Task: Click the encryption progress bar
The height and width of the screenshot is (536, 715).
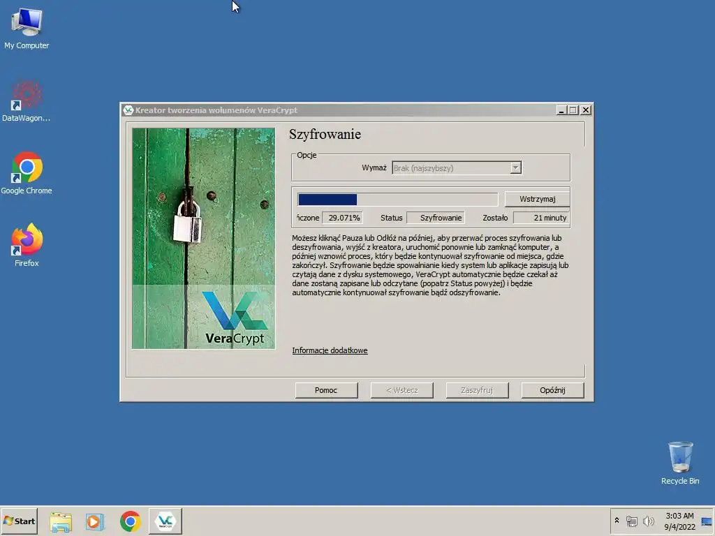Action: 397,199
